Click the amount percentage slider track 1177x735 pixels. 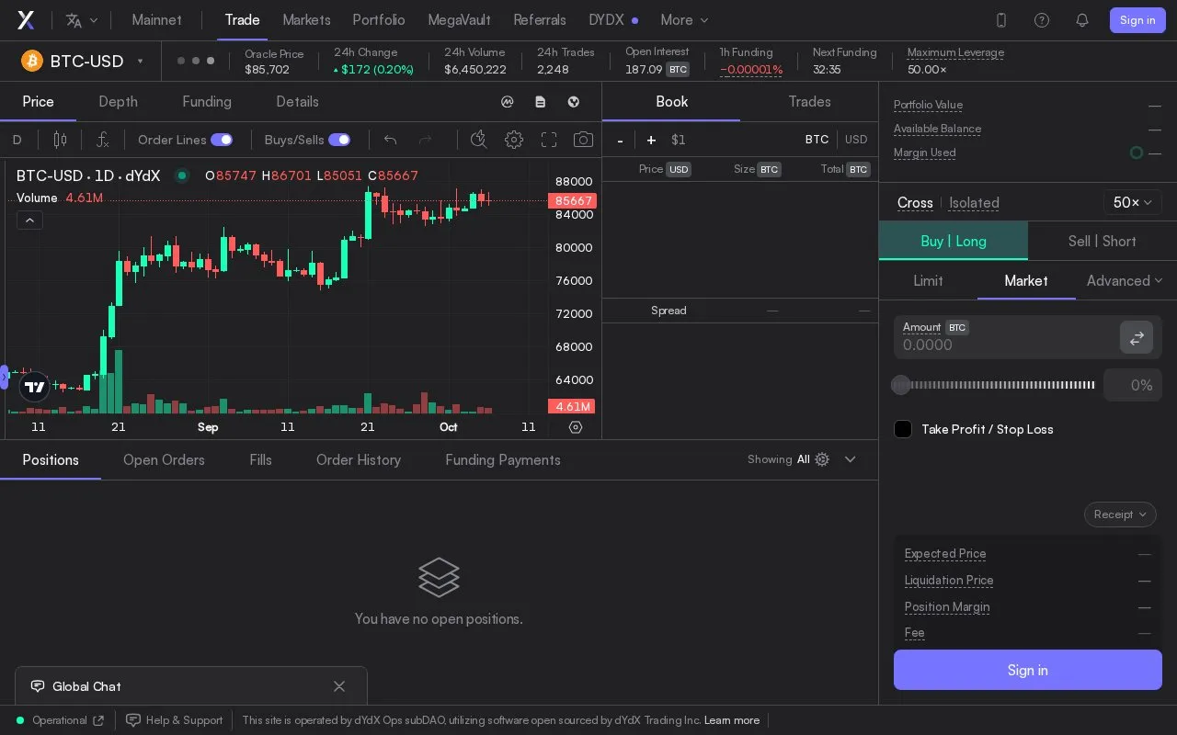pos(994,385)
